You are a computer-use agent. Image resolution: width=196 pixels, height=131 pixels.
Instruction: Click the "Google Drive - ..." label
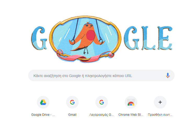[x=43, y=115]
